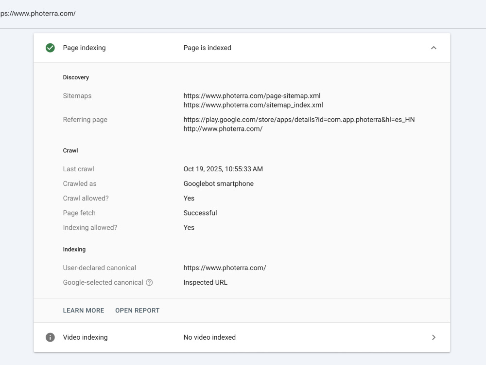Screen dimensions: 486x365
Task: Click the Googlebot smartphone value
Action: pos(219,184)
